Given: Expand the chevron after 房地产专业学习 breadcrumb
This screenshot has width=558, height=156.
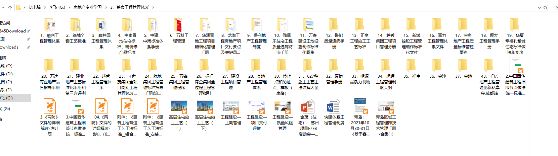Looking at the screenshot, I should click(x=106, y=7).
